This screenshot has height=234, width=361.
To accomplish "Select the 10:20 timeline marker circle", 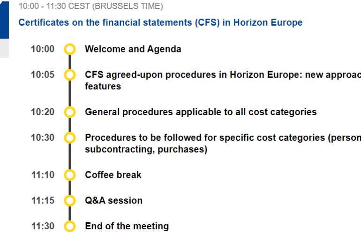I will (70, 112).
